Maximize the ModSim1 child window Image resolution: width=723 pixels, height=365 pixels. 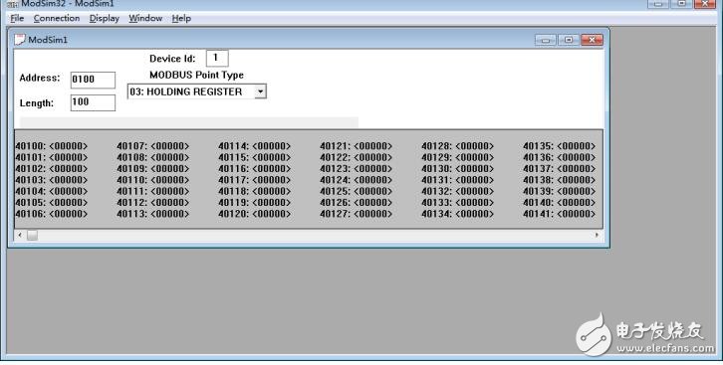[x=569, y=40]
